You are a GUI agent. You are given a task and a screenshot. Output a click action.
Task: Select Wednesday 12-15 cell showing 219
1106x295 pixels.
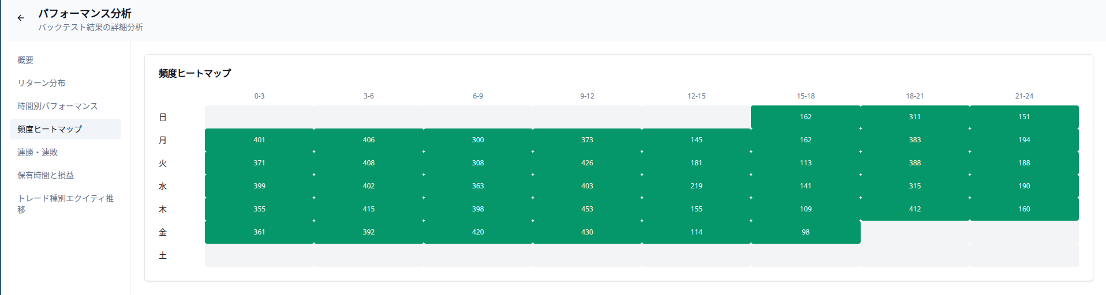click(696, 186)
